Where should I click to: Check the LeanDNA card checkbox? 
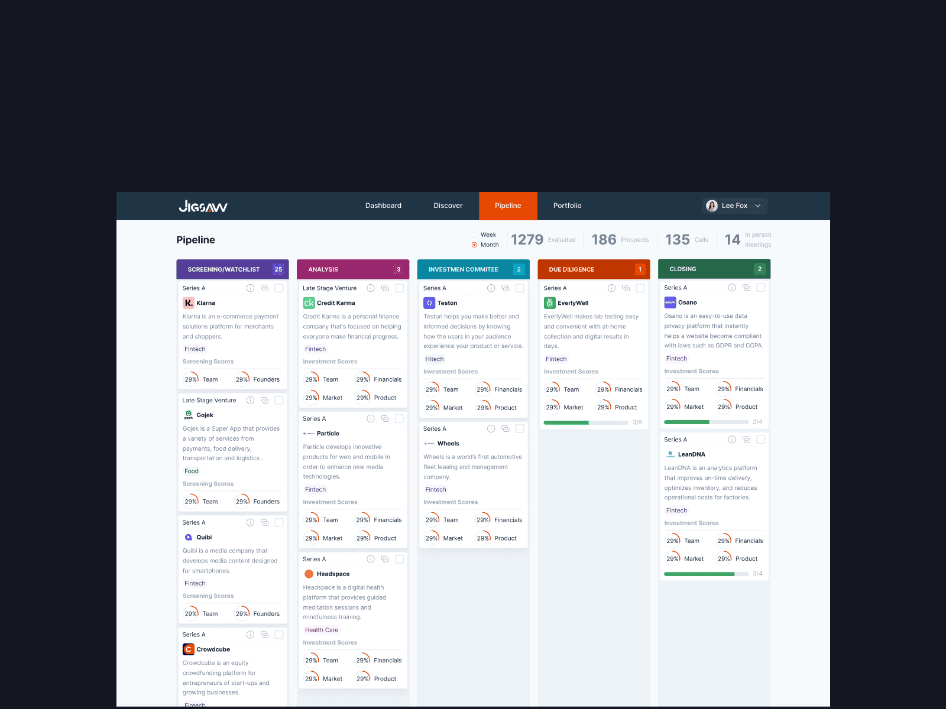(761, 440)
